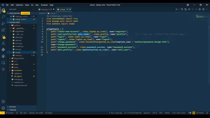210x118 pixels.
Task: Open file history toolbar icon
Action: pos(182,10)
